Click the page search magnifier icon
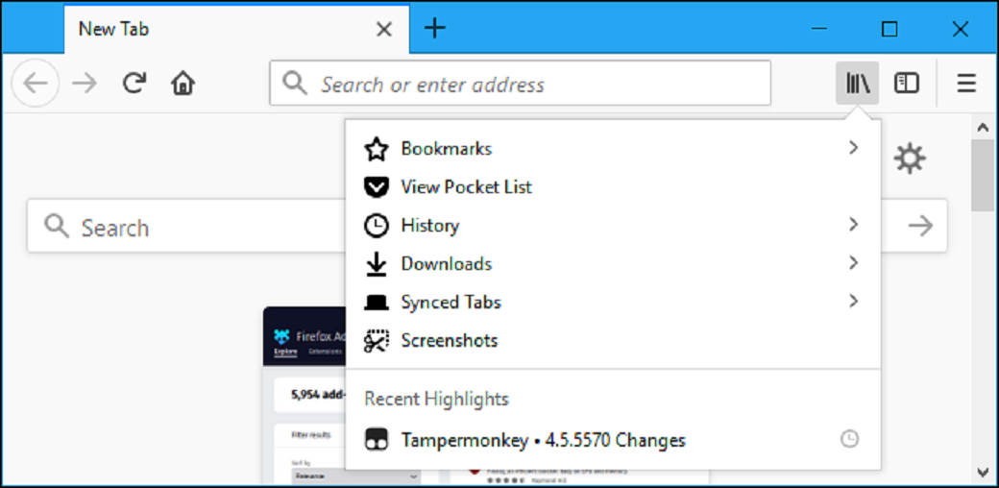Image resolution: width=999 pixels, height=488 pixels. point(57,226)
